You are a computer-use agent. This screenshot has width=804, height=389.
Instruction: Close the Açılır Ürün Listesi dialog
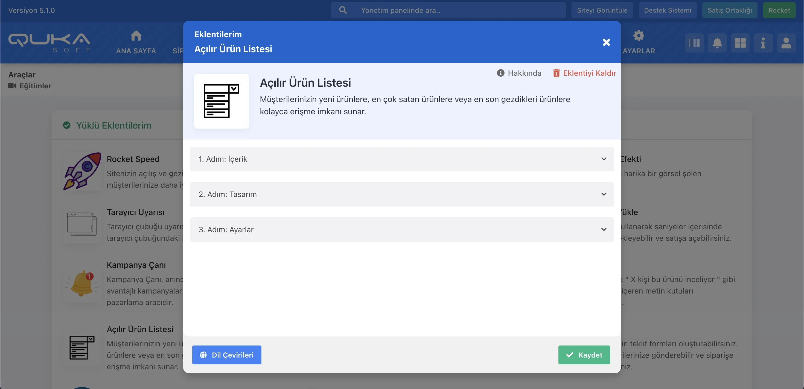point(606,42)
